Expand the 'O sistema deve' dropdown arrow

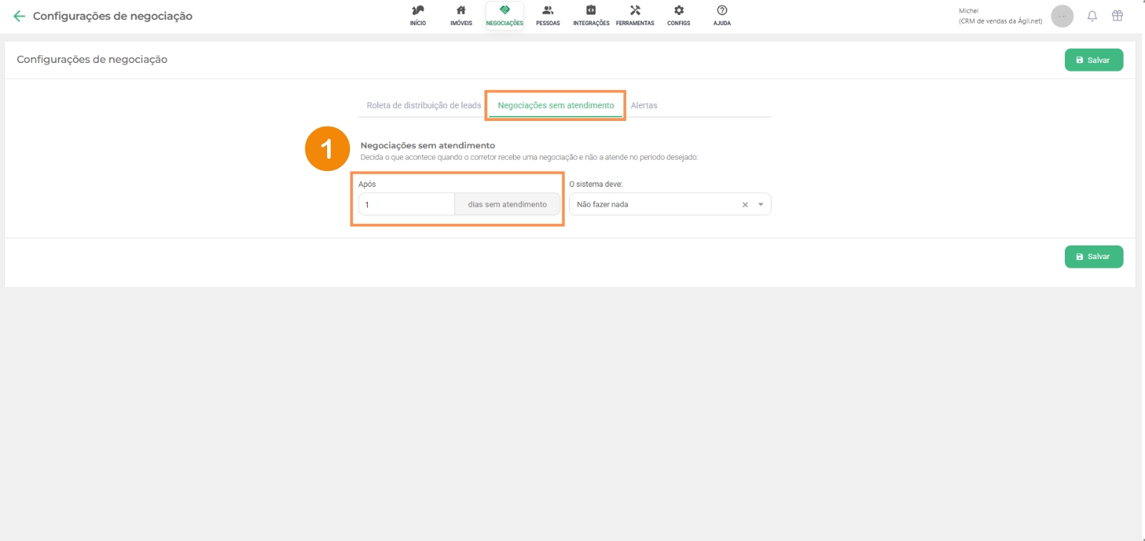pyautogui.click(x=761, y=205)
